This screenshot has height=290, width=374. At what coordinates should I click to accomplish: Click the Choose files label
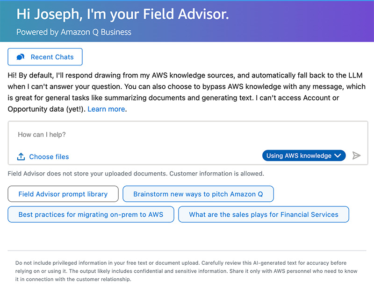coord(49,157)
